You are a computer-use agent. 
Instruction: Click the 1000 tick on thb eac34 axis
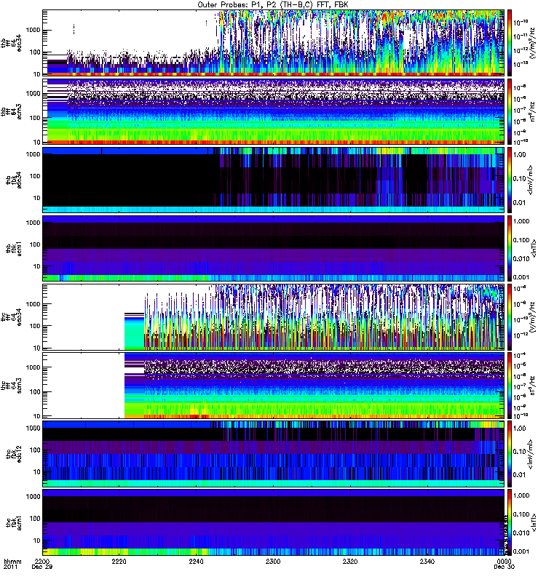click(x=33, y=30)
